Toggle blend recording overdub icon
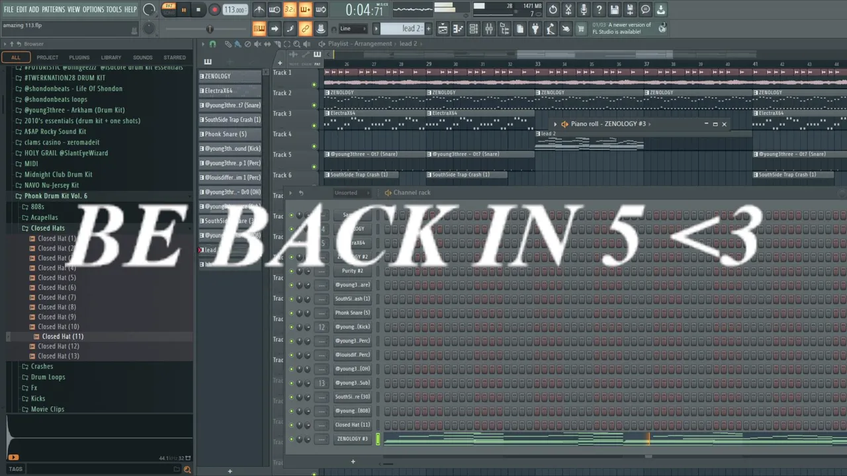Image resolution: width=847 pixels, height=476 pixels. point(305,10)
